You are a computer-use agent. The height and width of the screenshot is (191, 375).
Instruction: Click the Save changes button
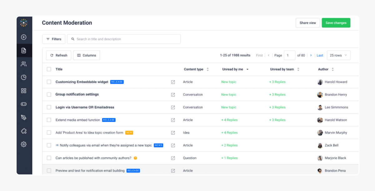[x=336, y=23]
